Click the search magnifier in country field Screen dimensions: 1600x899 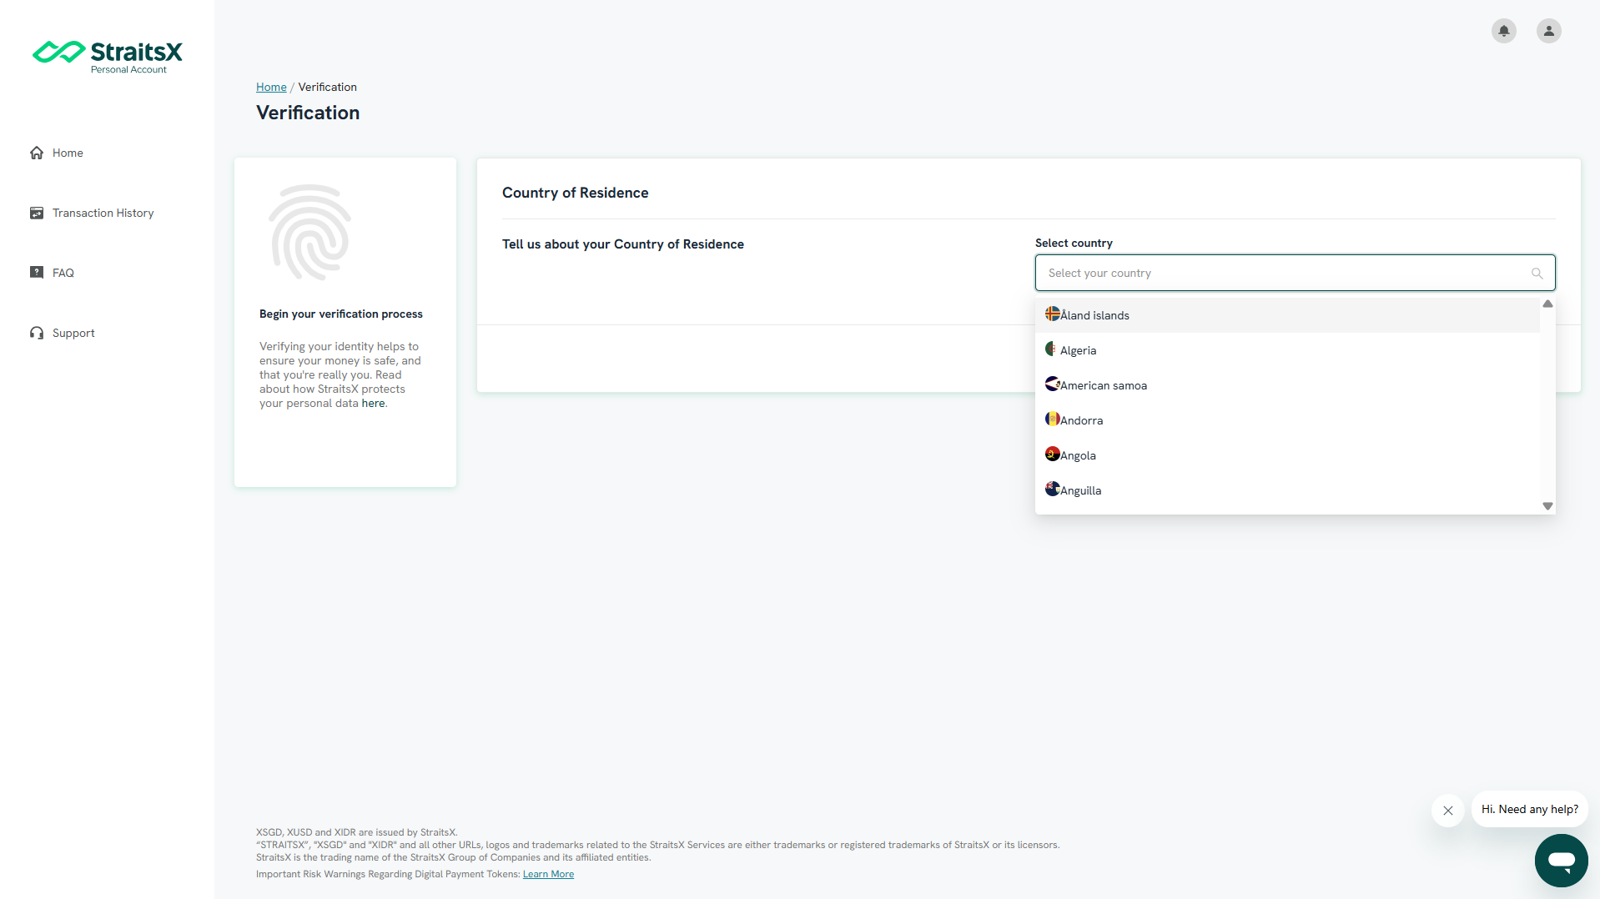point(1537,273)
